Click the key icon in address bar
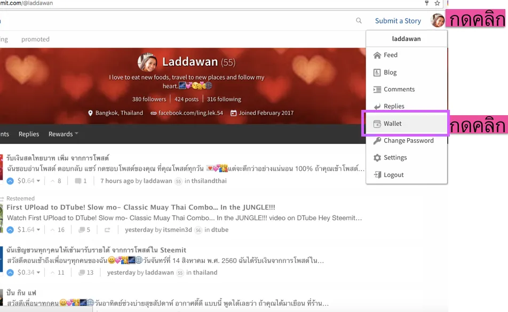 tap(427, 3)
